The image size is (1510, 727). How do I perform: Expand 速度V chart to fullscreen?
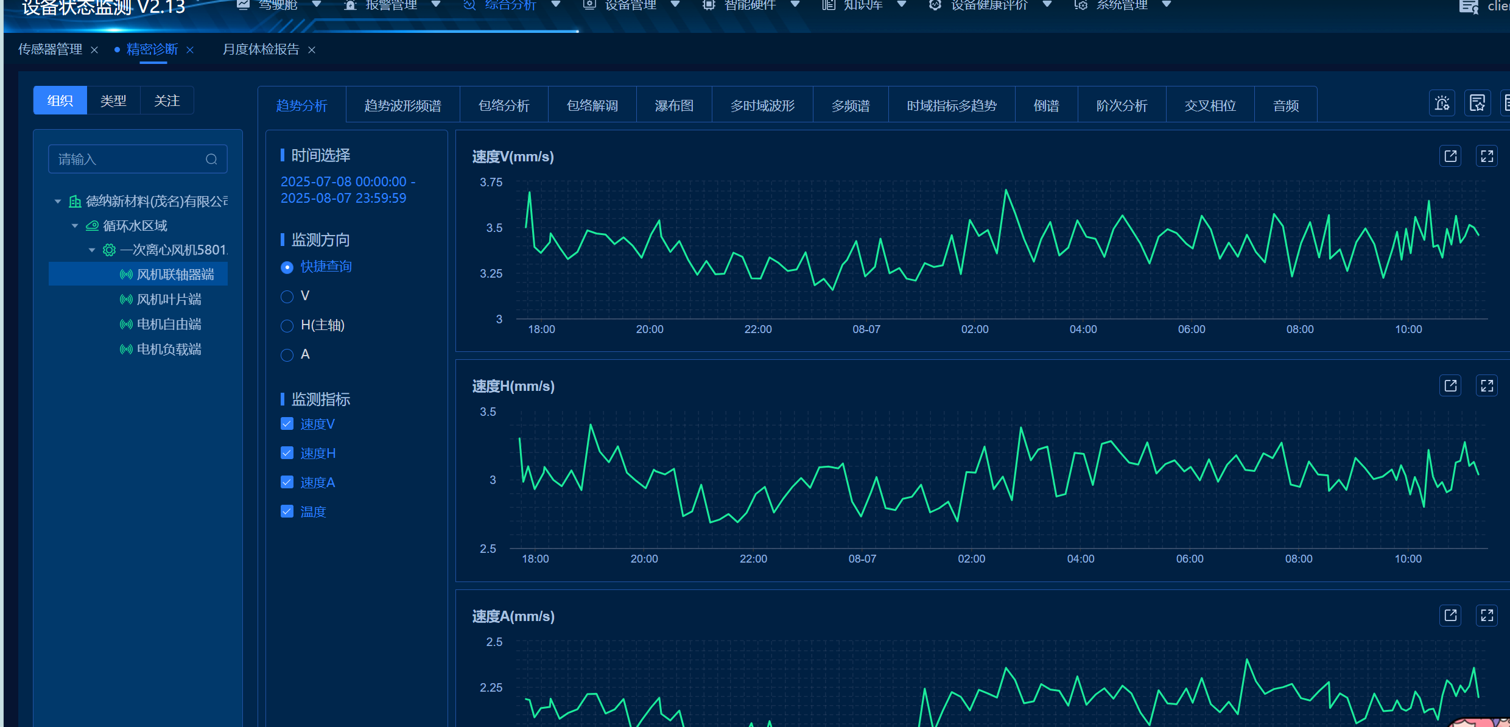coord(1487,156)
